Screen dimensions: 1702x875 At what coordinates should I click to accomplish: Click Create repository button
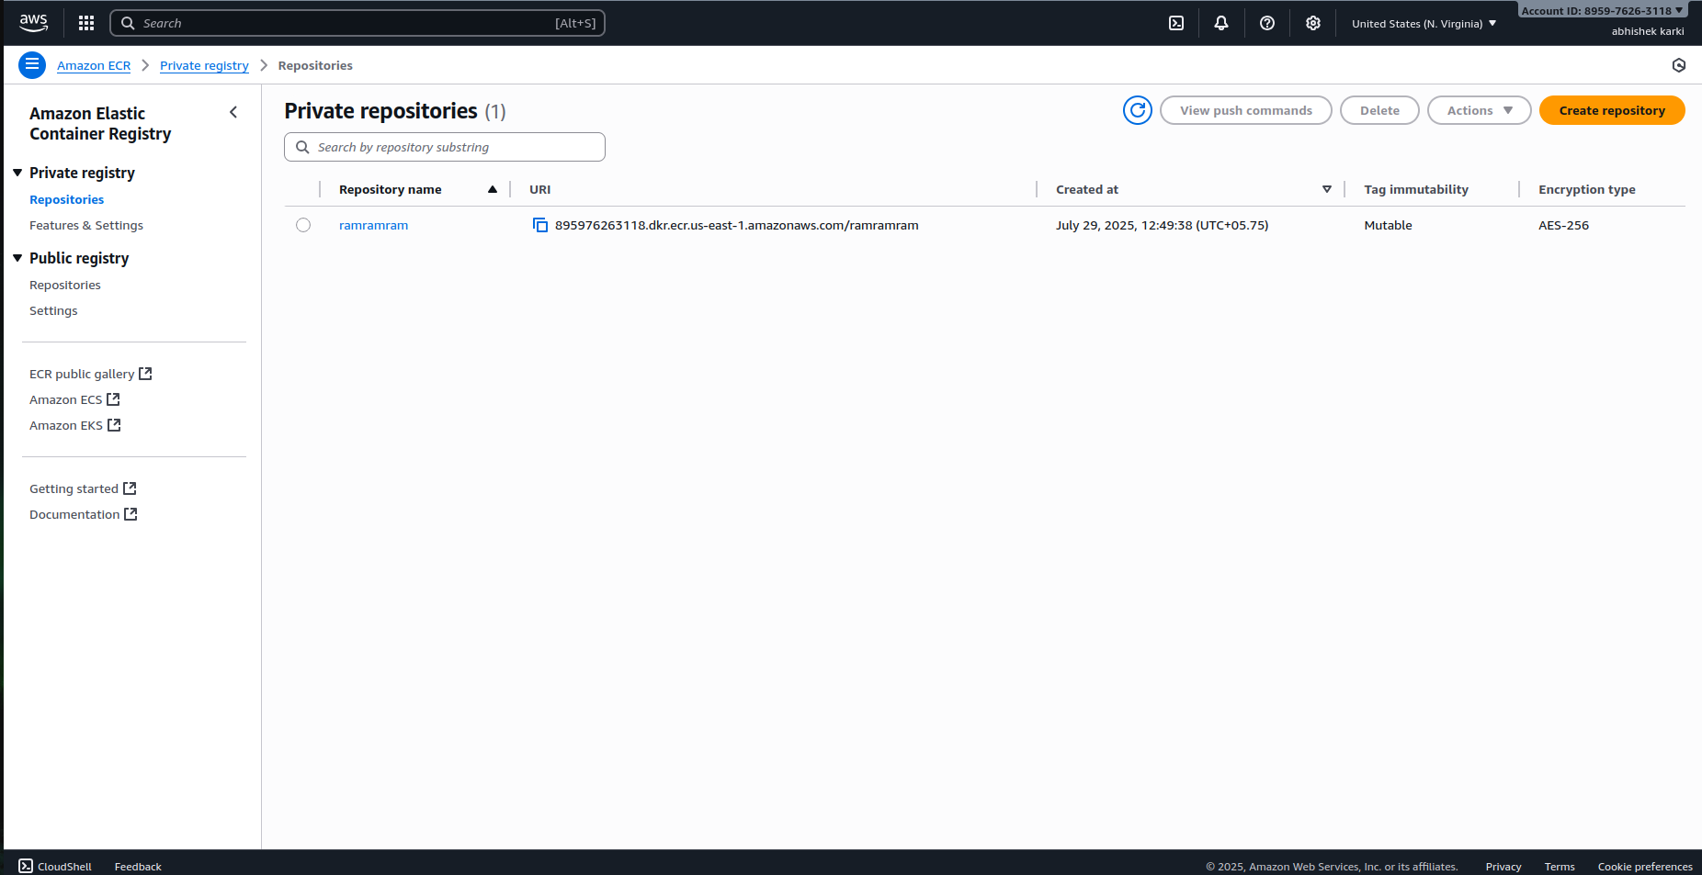pos(1612,110)
